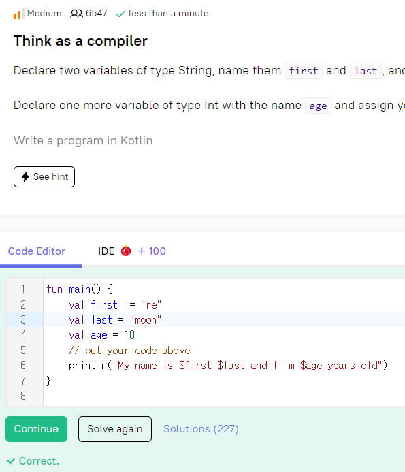Click the green checkmark beside less than a minute
The height and width of the screenshot is (472, 405).
pos(120,14)
